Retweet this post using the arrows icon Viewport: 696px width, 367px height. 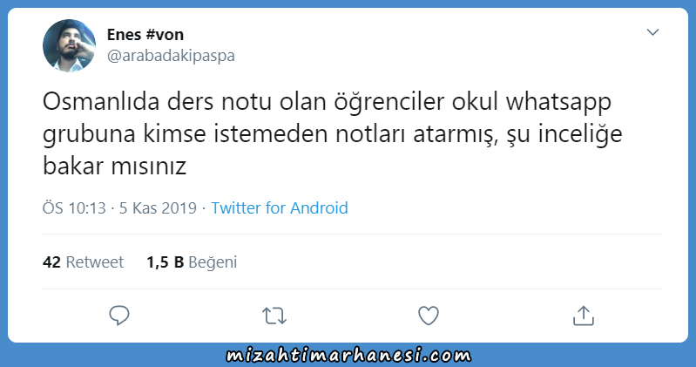pos(274,316)
